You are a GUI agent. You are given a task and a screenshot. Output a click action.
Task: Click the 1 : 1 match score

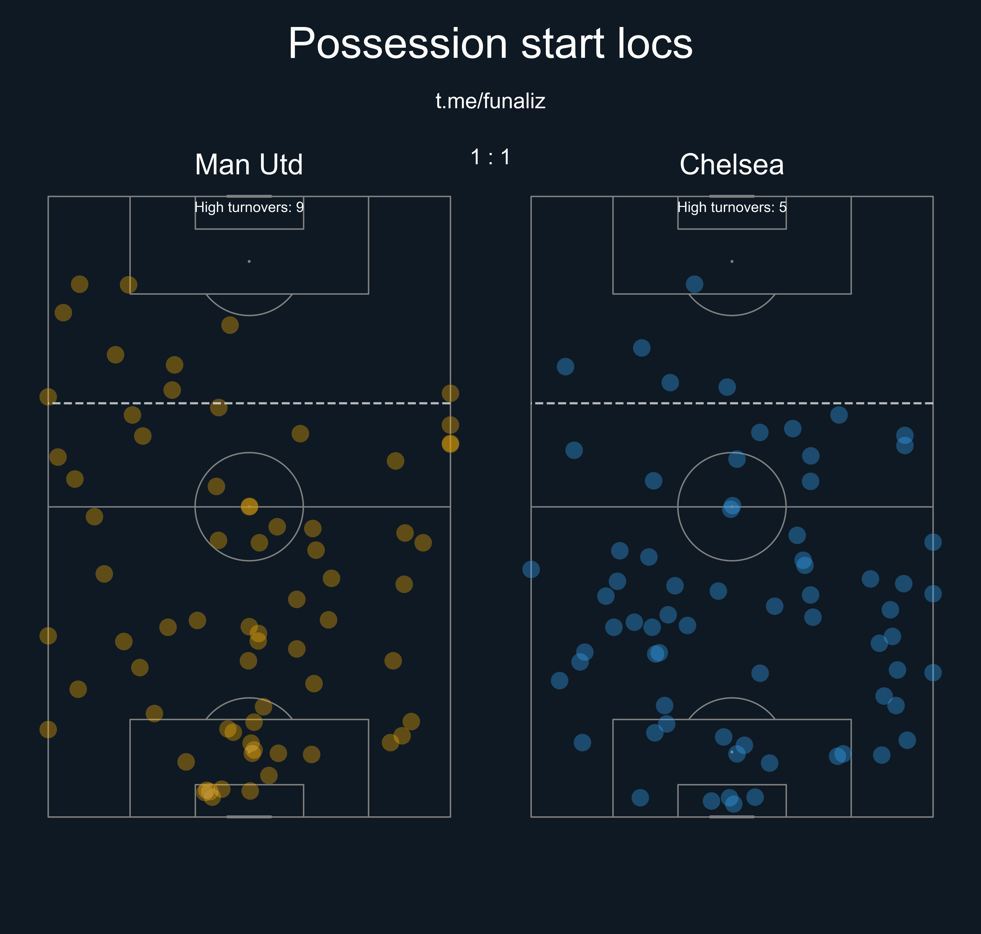[490, 157]
